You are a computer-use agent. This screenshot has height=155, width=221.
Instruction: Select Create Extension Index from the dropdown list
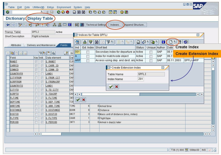point(197,54)
